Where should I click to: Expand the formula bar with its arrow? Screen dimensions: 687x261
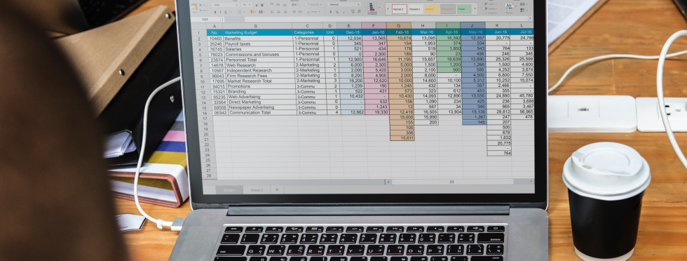(x=530, y=18)
